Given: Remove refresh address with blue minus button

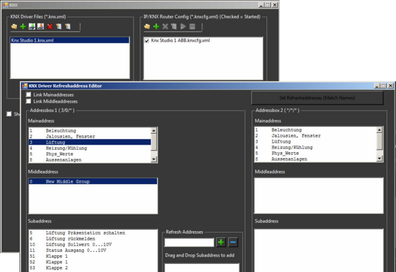Looking at the screenshot, I should [x=233, y=243].
